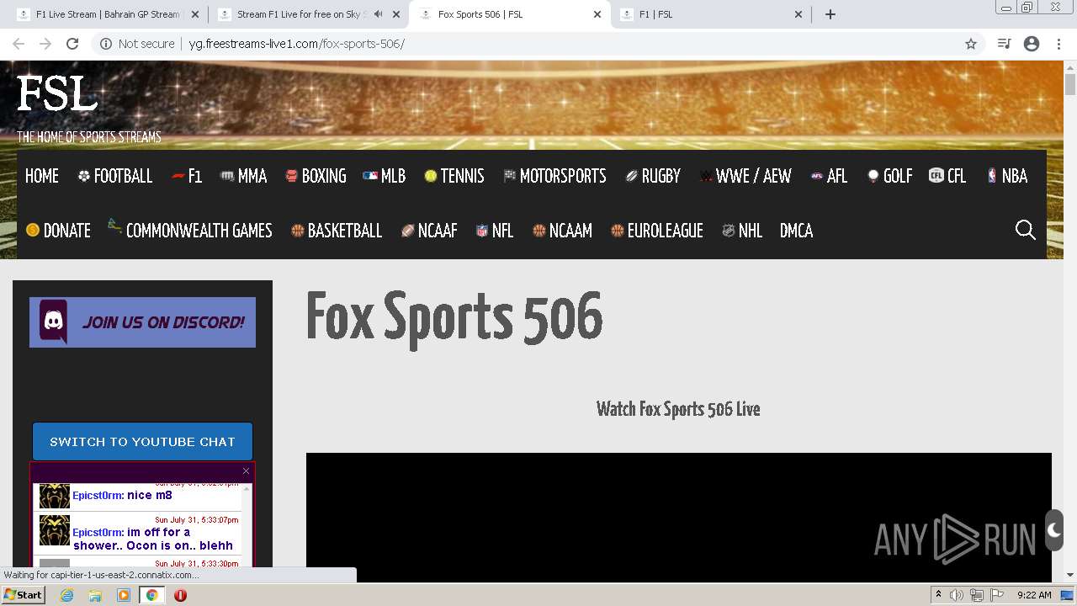
Task: Open the F1 menu item
Action: coord(187,176)
